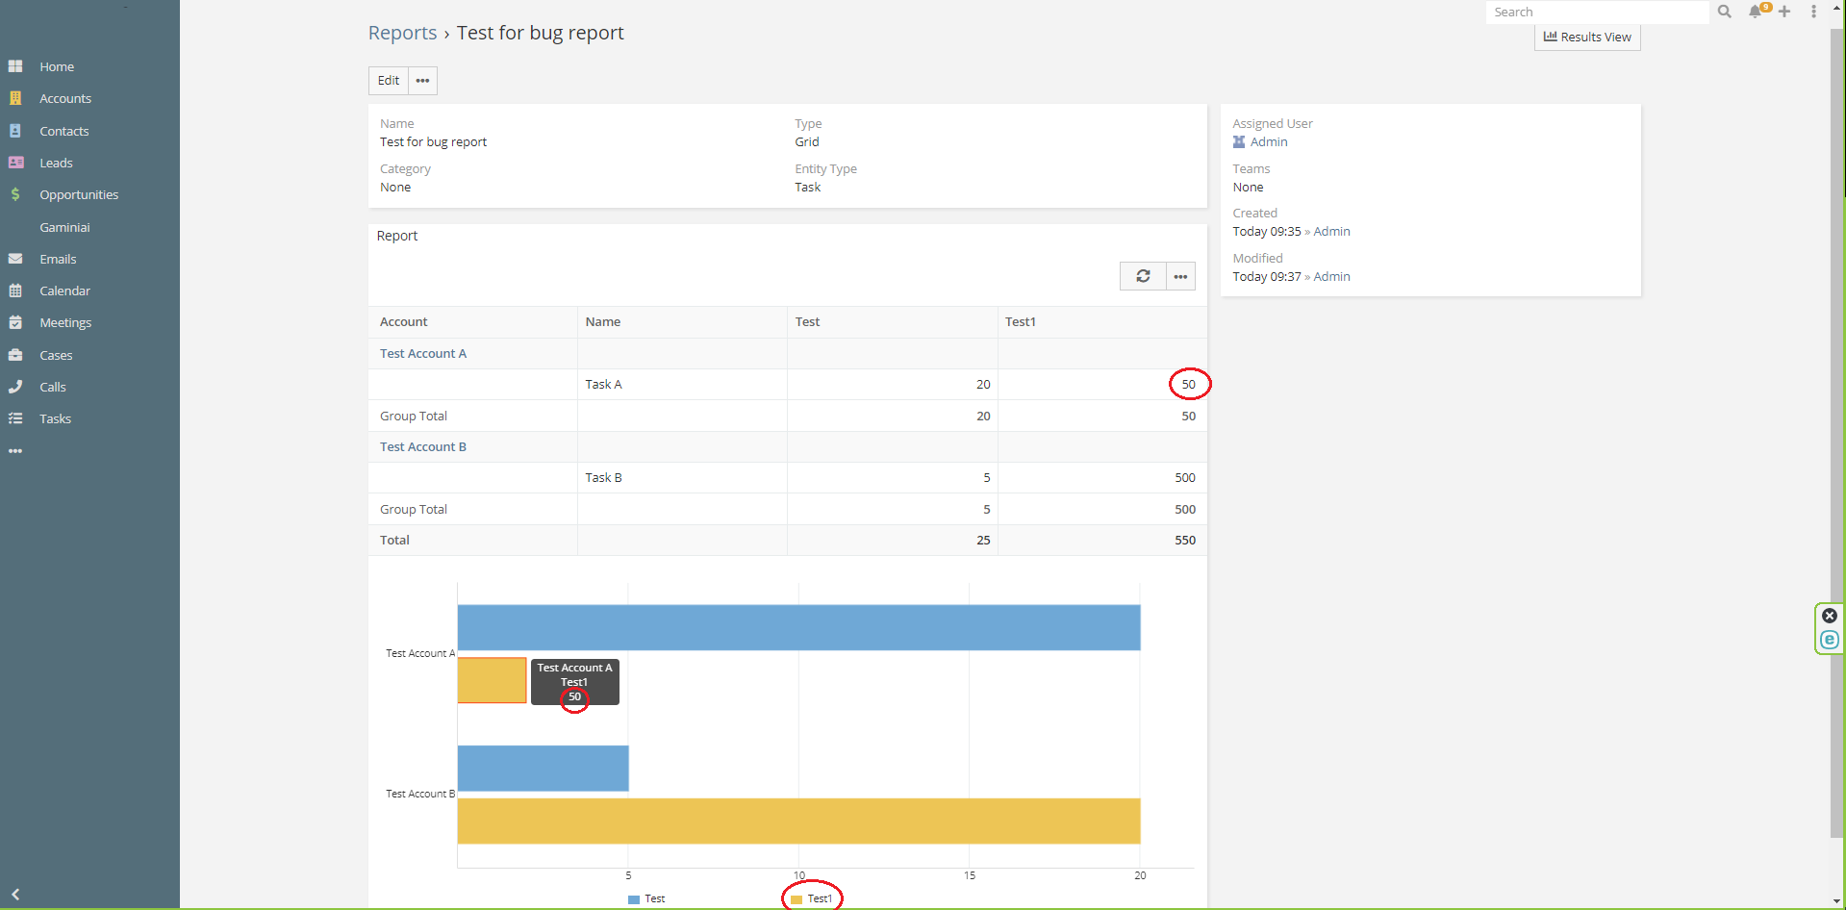Click the Edit button
Viewport: 1846px width, 910px height.
[389, 81]
